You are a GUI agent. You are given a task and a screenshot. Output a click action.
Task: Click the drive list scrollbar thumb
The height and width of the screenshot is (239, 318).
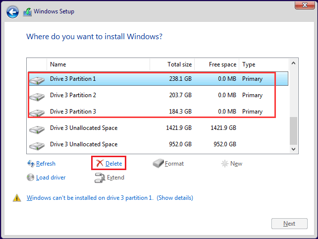pos(293,130)
